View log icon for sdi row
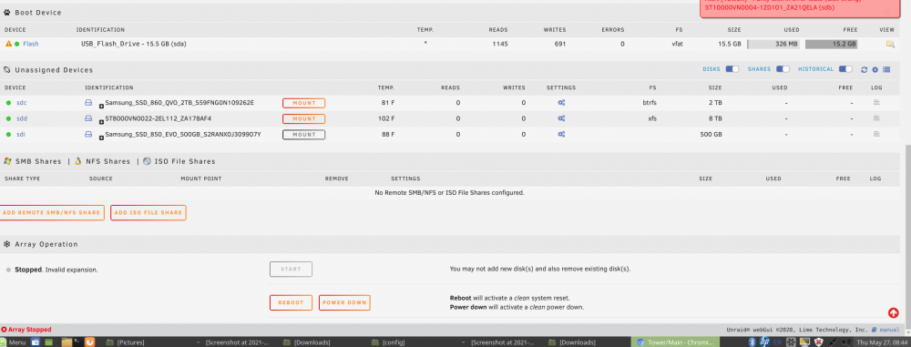This screenshot has width=911, height=347. click(876, 134)
